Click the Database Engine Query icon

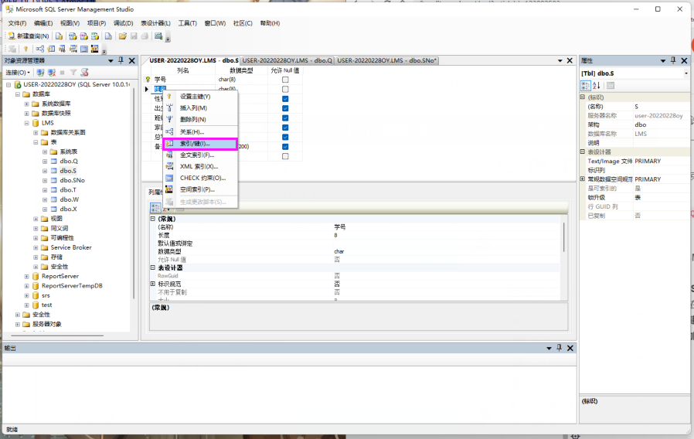(59, 36)
